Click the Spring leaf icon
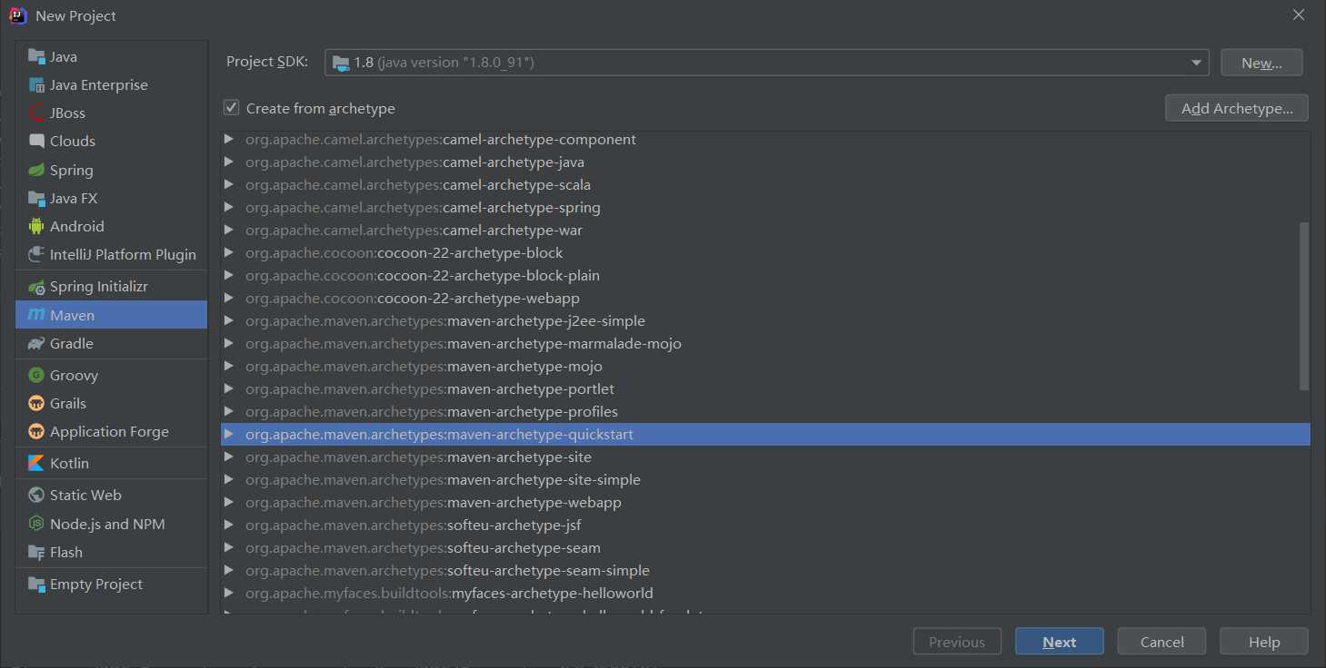 click(36, 170)
